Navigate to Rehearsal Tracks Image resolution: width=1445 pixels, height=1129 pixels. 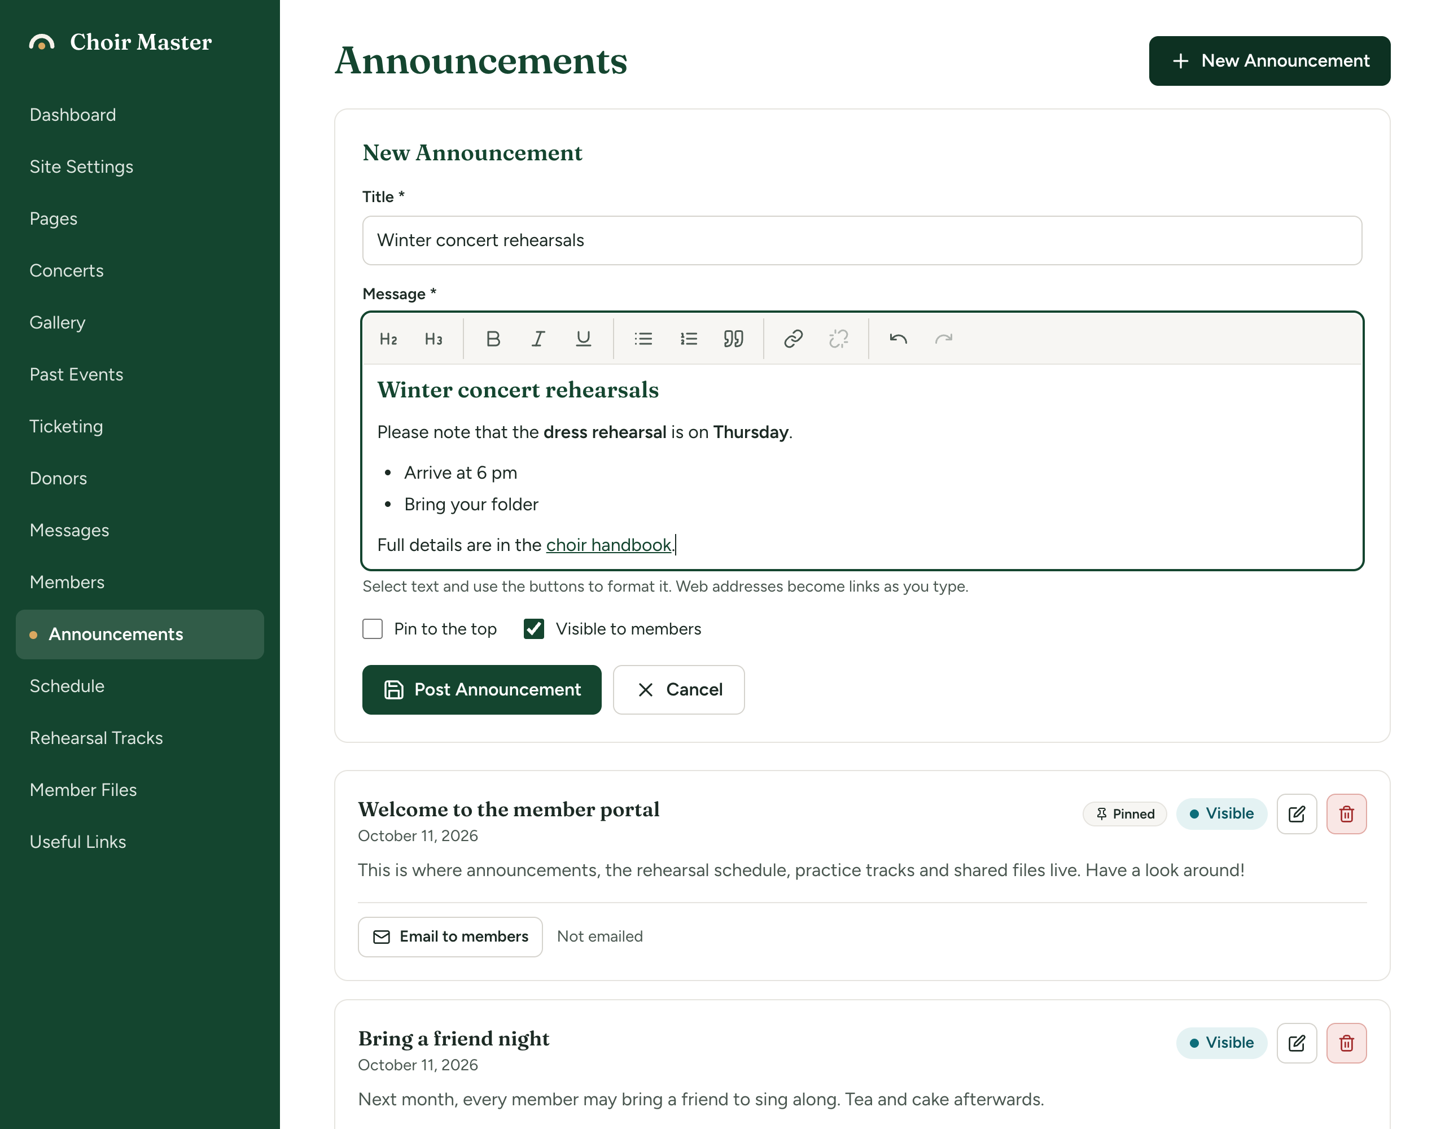point(139,738)
